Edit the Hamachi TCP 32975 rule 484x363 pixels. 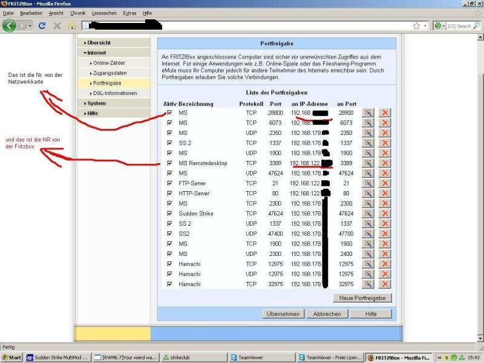point(368,284)
